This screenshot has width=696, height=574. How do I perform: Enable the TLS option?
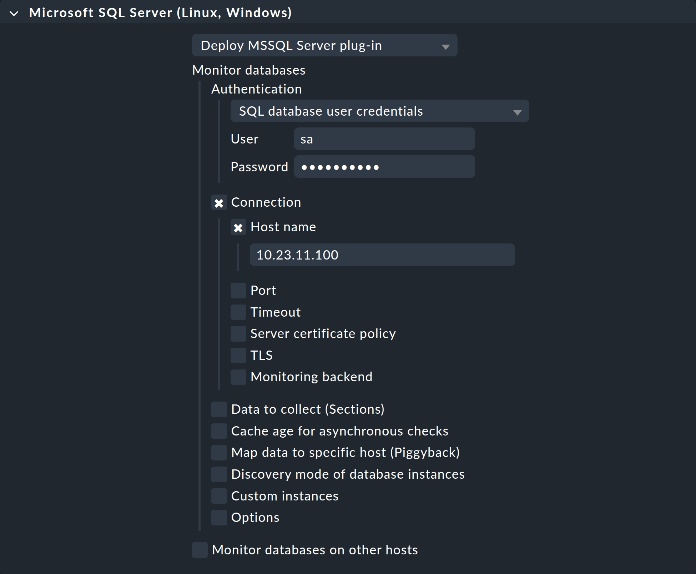[x=238, y=355]
